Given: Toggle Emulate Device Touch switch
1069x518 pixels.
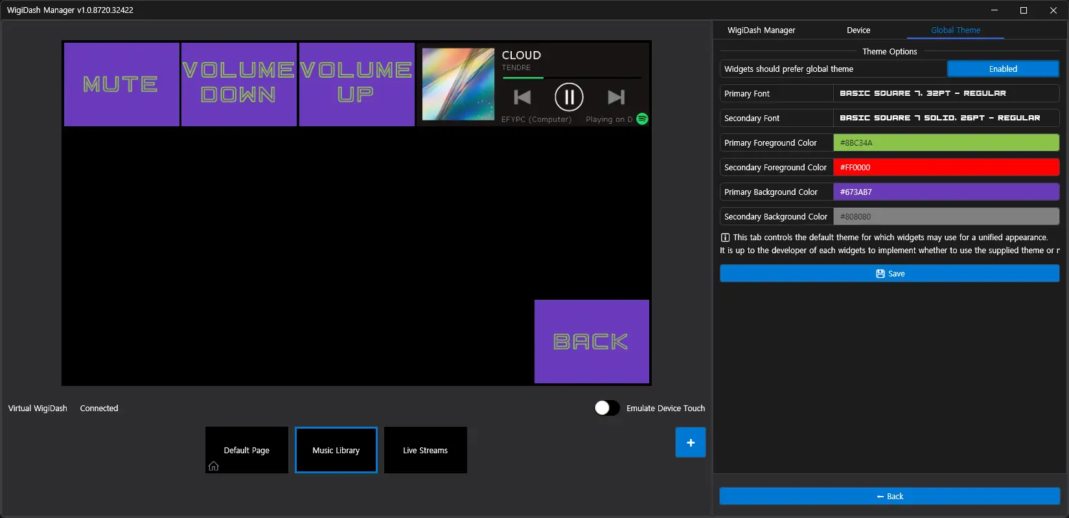Looking at the screenshot, I should pos(607,408).
